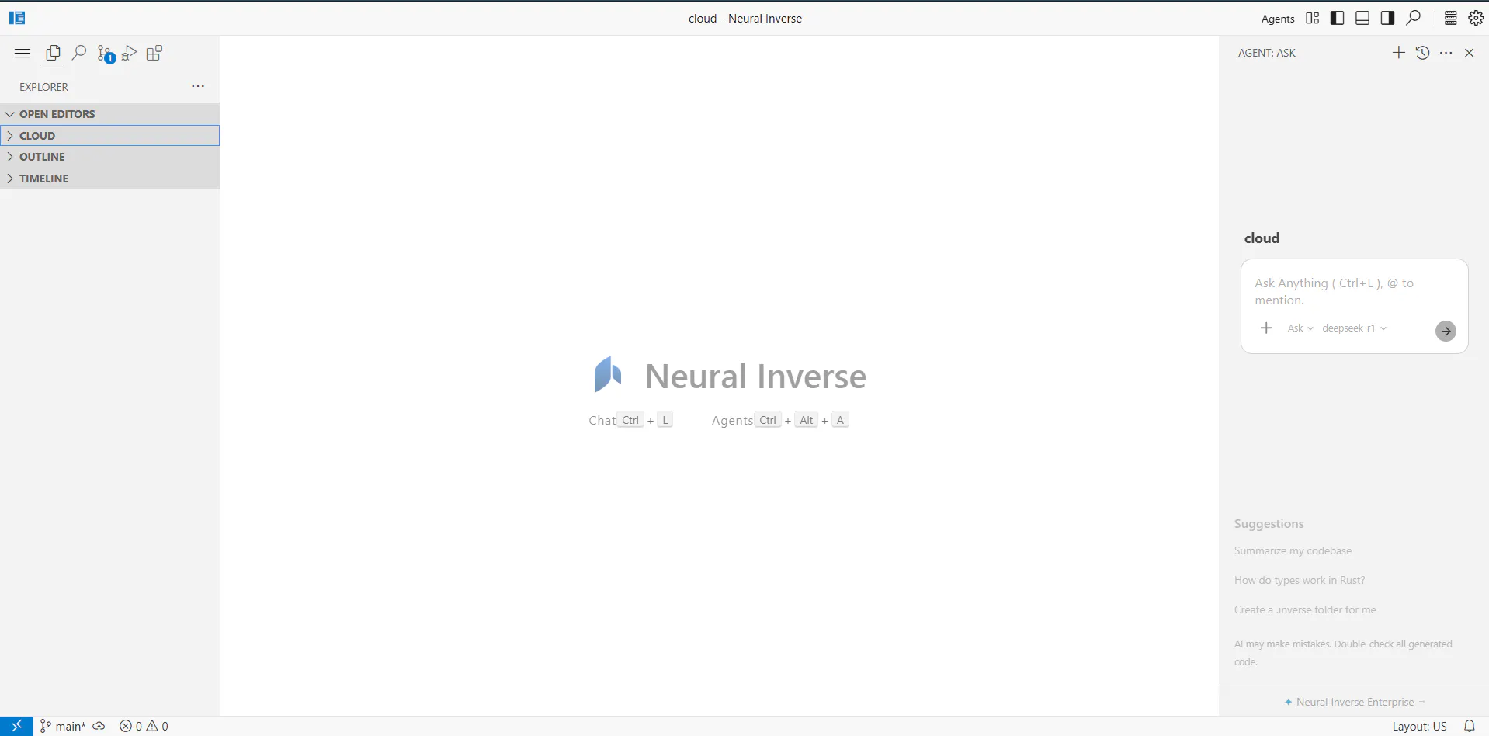Open notifications bell in status bar
The height and width of the screenshot is (736, 1489).
point(1469,726)
